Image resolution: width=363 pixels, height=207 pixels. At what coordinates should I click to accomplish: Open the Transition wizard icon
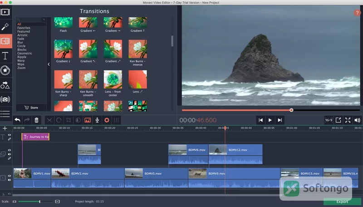pos(88,120)
